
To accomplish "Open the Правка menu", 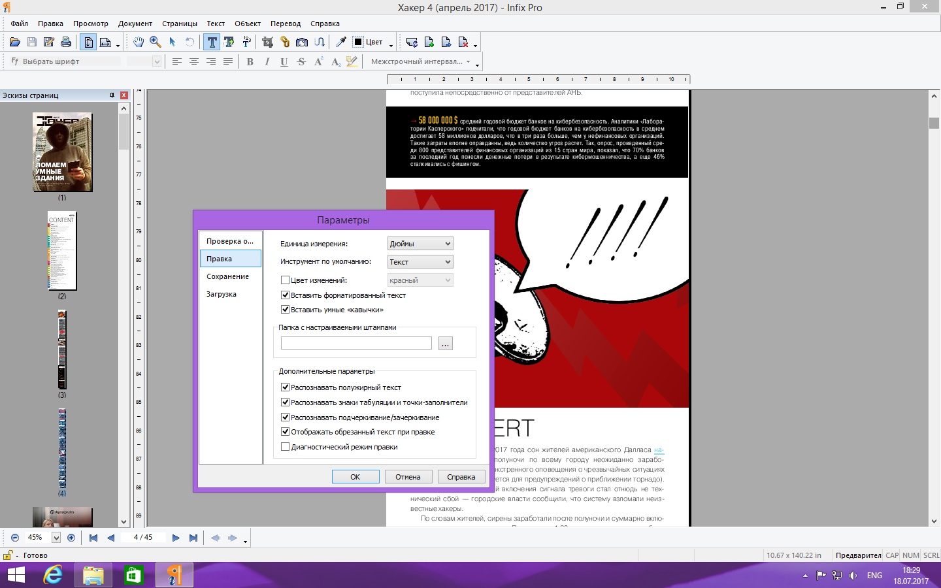I will [x=50, y=24].
